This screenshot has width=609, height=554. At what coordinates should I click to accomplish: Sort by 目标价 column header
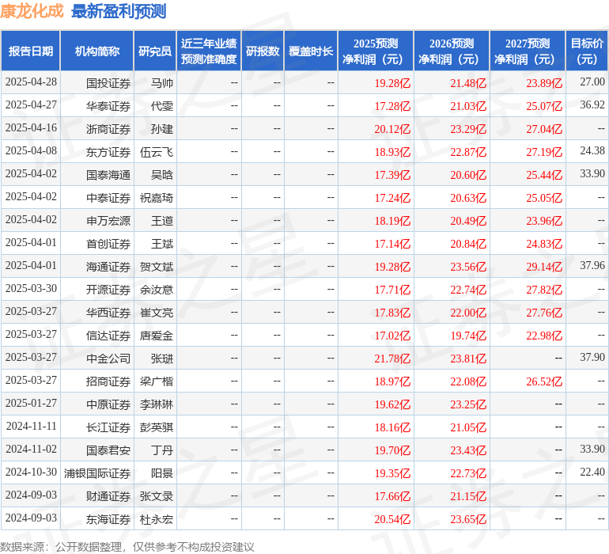(x=587, y=51)
